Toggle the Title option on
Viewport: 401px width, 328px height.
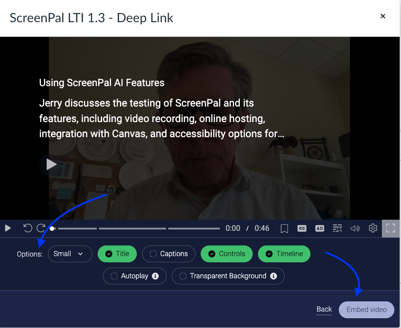[x=117, y=254]
